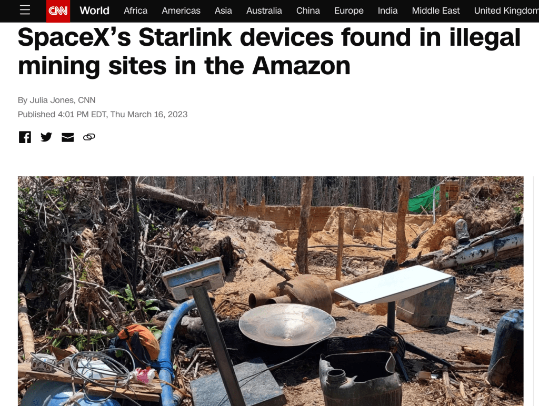Click the article headline text
This screenshot has width=539, height=406.
pos(269,51)
